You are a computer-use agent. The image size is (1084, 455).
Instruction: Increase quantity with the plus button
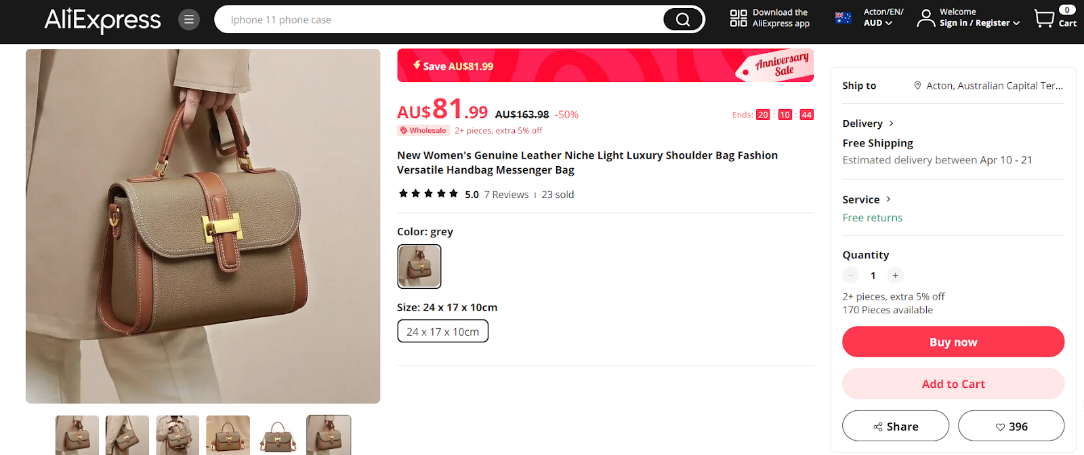[x=895, y=275]
